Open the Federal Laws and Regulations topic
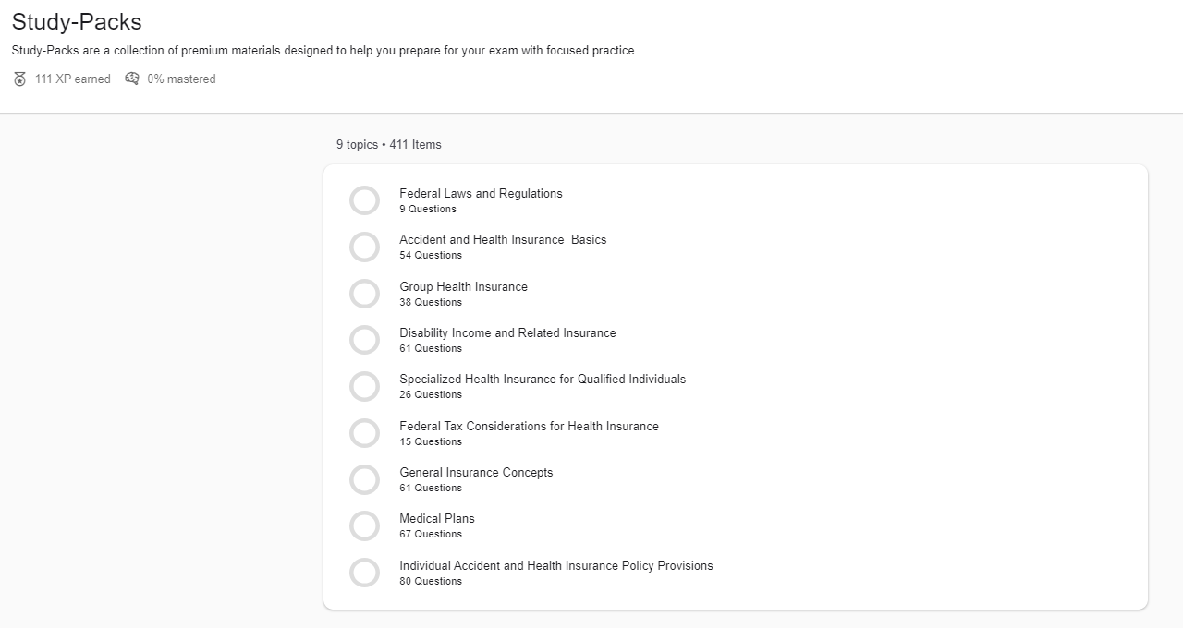1183x628 pixels. [481, 194]
